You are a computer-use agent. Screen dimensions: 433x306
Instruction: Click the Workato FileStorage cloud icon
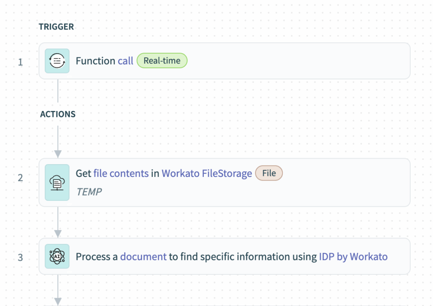coord(57,182)
